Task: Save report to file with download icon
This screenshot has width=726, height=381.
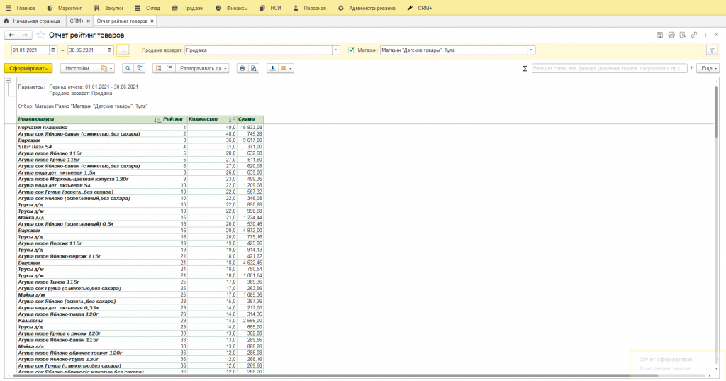Action: [273, 68]
